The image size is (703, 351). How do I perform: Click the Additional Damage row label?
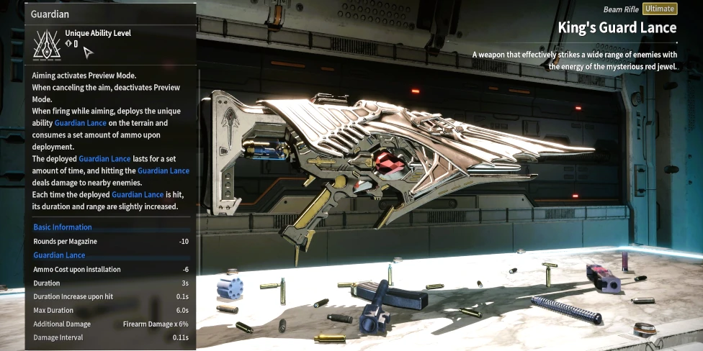62,324
